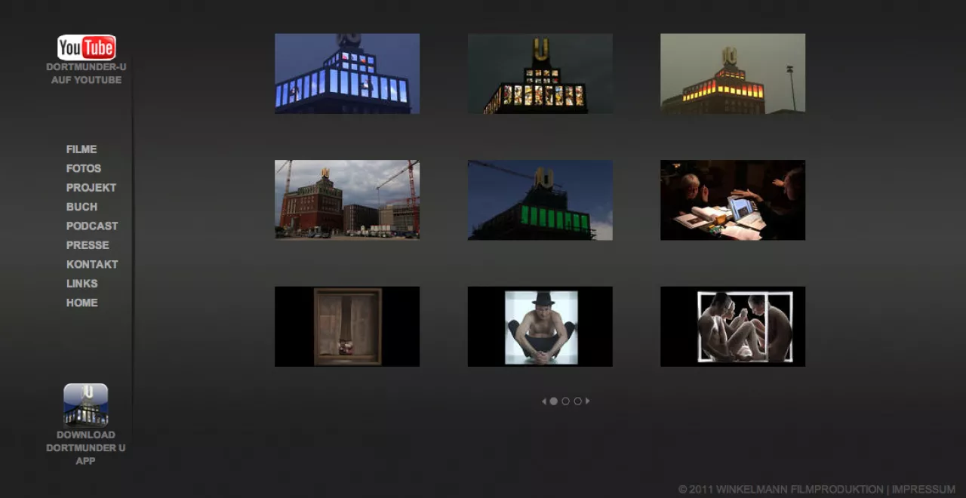
Task: Open the FOTOS menu item
Action: (84, 168)
